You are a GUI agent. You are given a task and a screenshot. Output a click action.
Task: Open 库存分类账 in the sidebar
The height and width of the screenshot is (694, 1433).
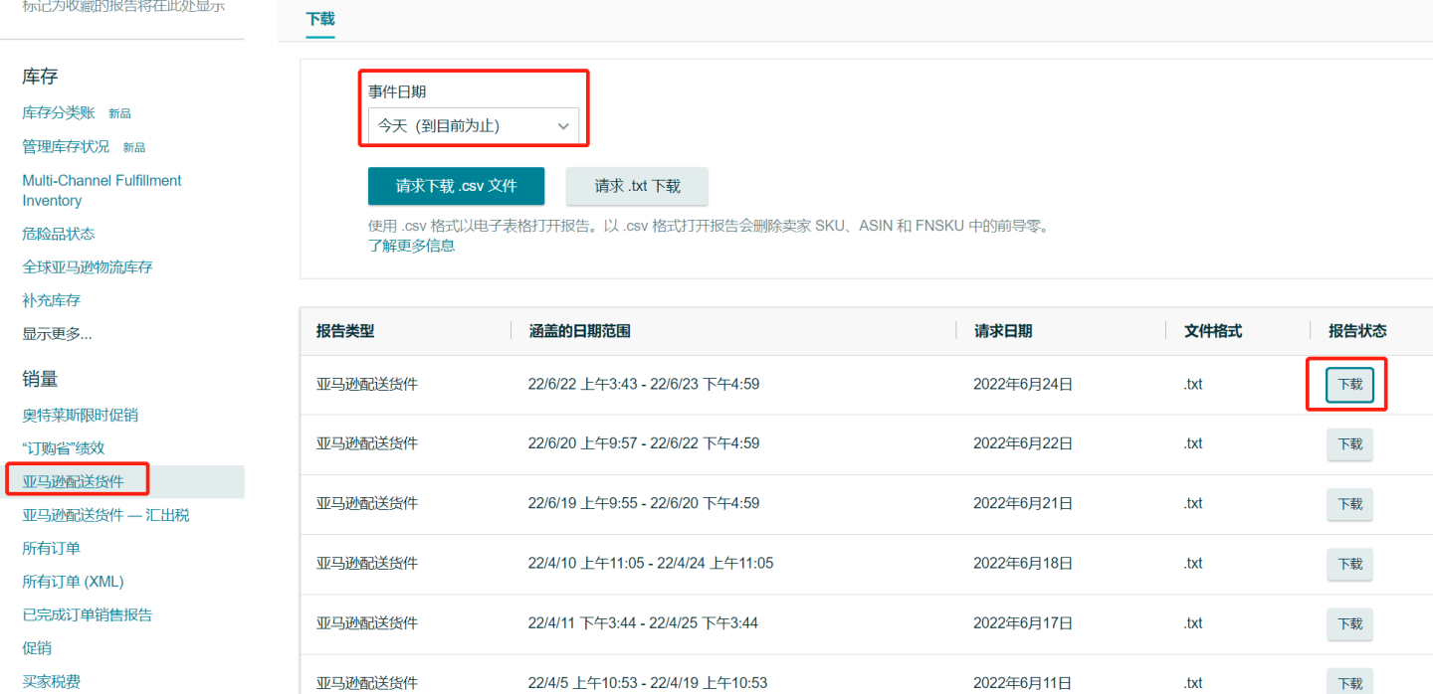click(x=57, y=111)
